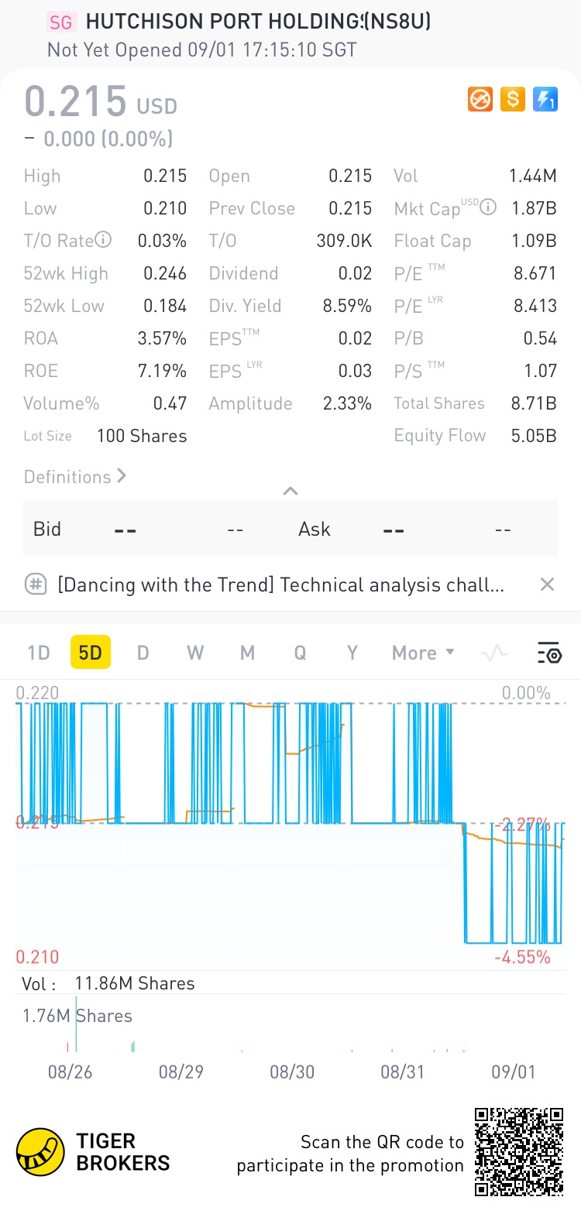The height and width of the screenshot is (1214, 581).
Task: Tap the orange no-shorting badge icon
Action: [480, 99]
